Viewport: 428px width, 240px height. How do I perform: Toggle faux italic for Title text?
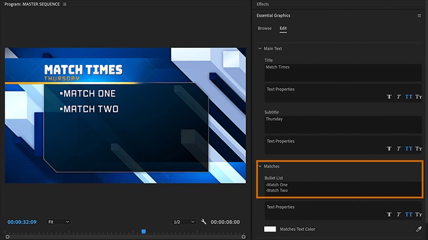[x=399, y=97]
